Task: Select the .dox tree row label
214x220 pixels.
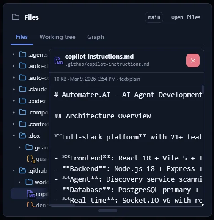Action: (x=34, y=136)
